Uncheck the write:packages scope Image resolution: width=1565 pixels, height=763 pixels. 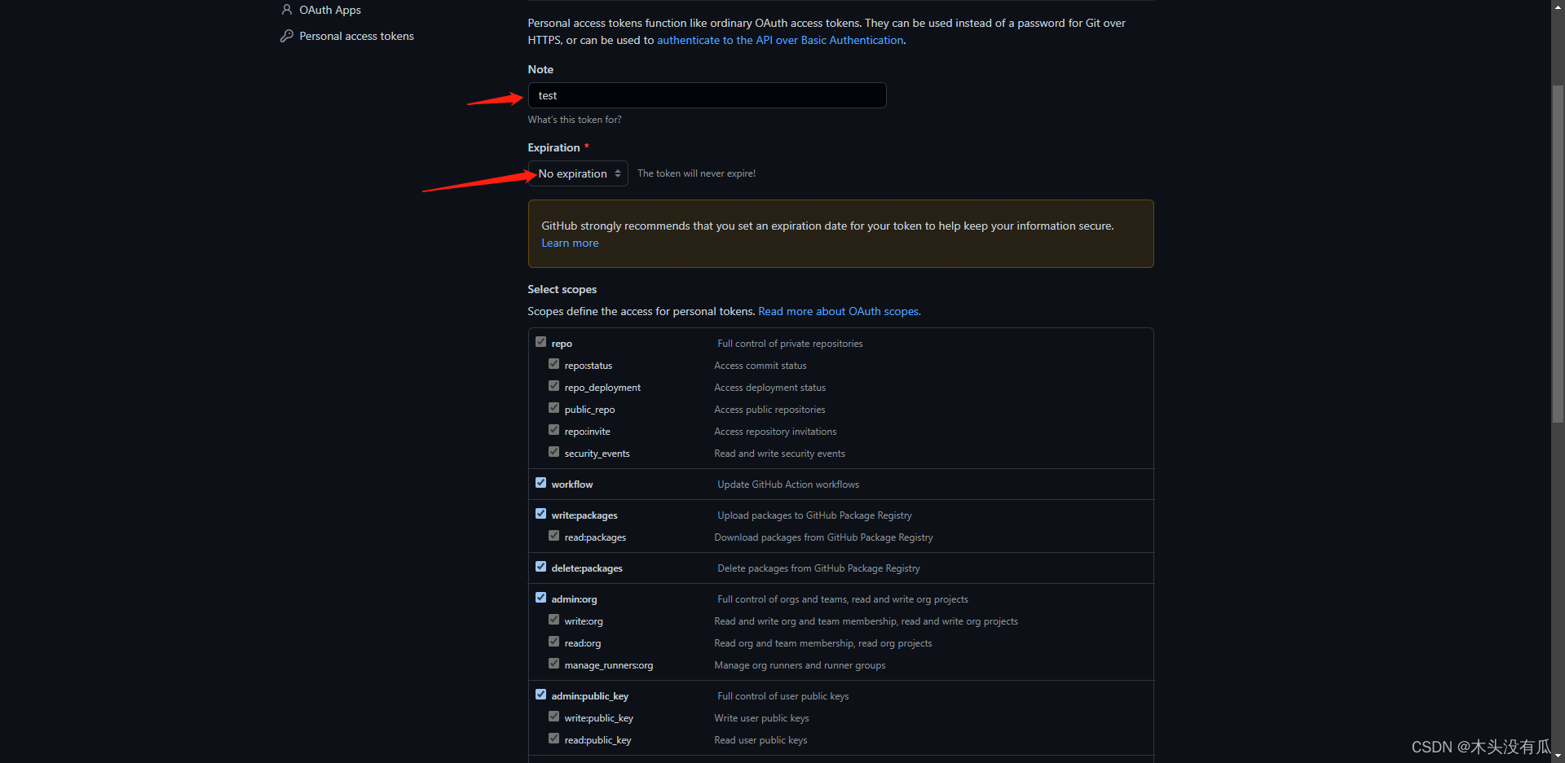[x=540, y=513]
